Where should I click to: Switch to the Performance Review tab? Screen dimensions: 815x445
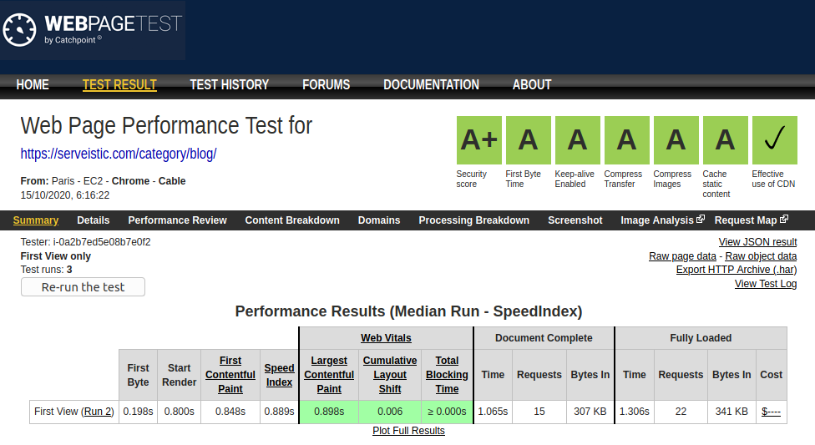177,220
